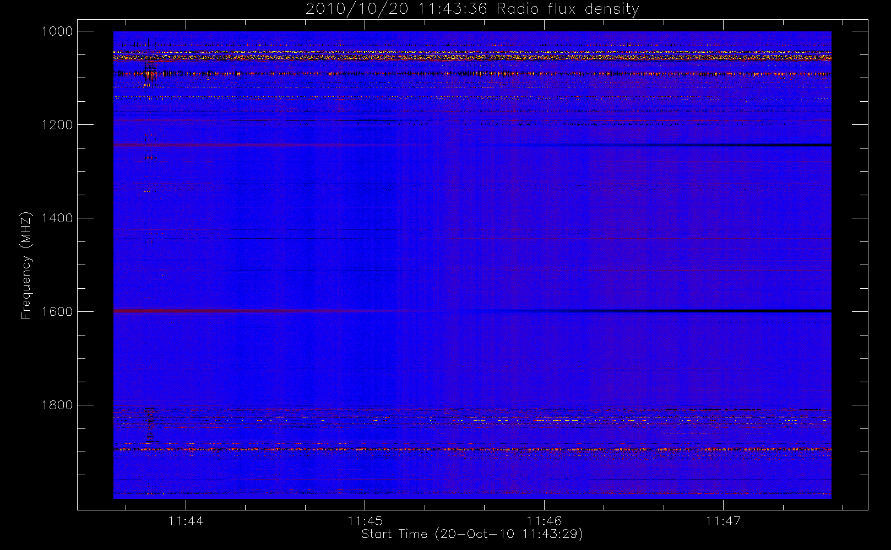
Task: Click the plot title '2010/10/20 11:43:36 Radio flux density'
Action: [x=472, y=9]
